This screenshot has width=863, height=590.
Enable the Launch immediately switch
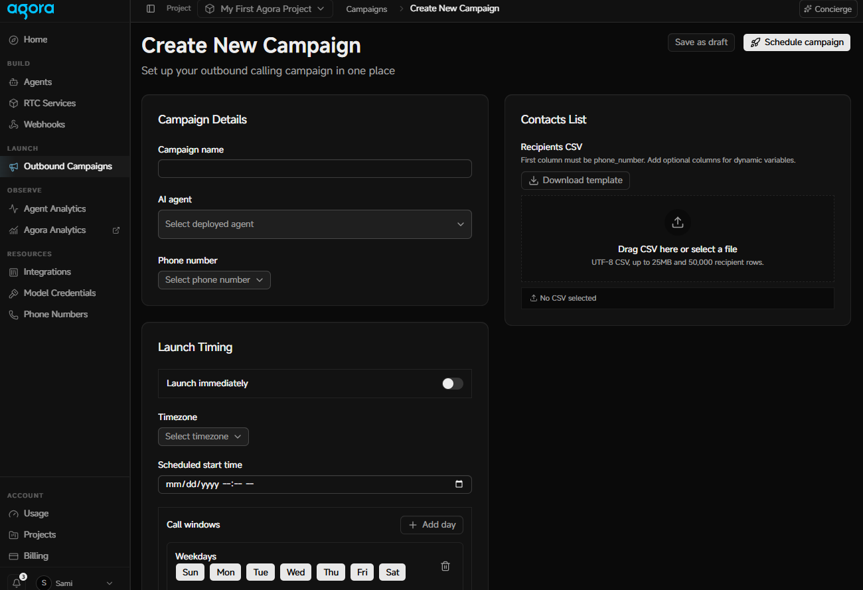coord(453,384)
